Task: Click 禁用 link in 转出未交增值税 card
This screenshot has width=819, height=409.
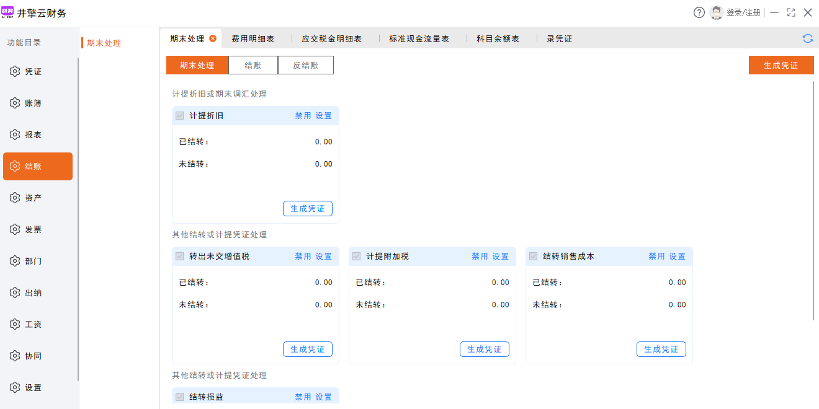Action: click(x=303, y=257)
